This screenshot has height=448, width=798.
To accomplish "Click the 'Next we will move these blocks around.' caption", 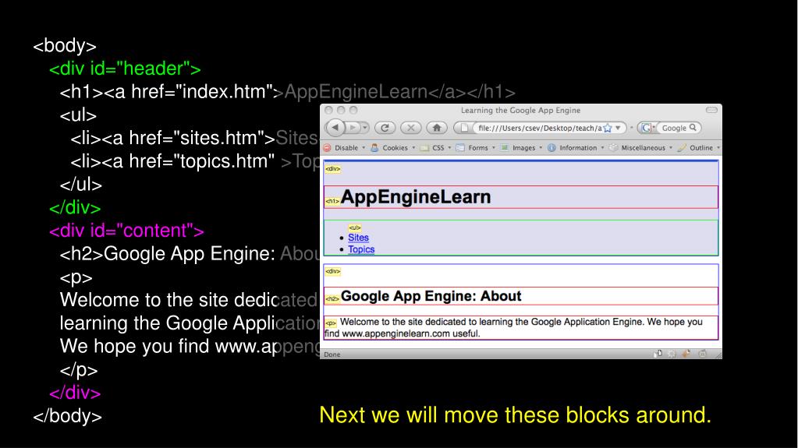I will (x=515, y=415).
